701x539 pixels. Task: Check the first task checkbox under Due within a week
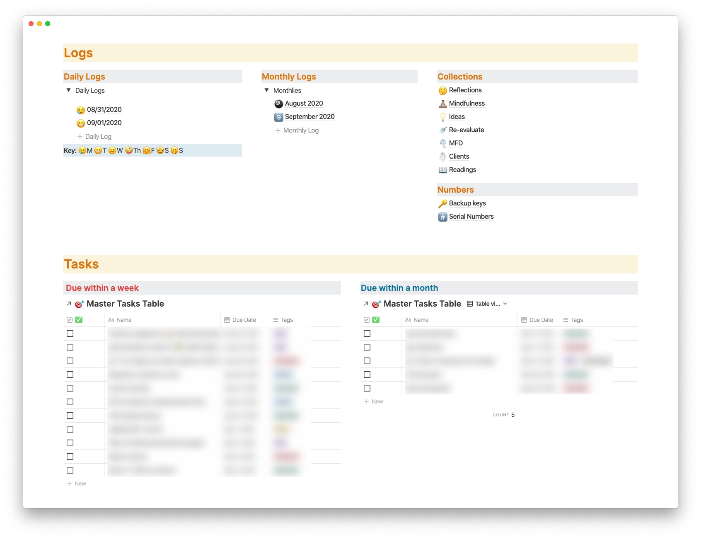pyautogui.click(x=70, y=333)
